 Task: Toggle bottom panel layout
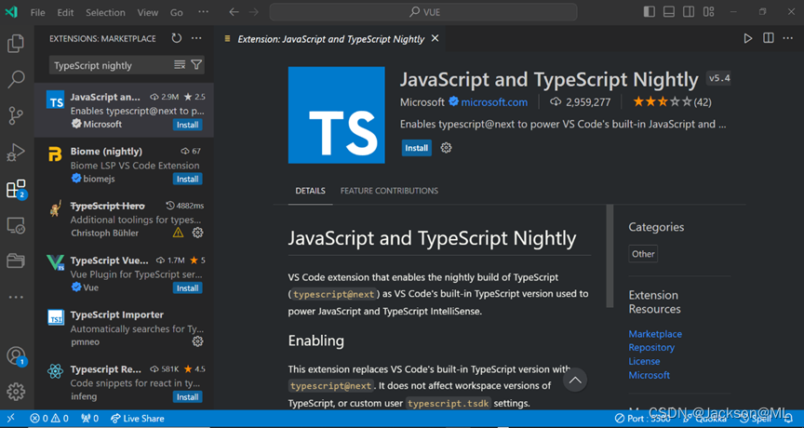(669, 11)
